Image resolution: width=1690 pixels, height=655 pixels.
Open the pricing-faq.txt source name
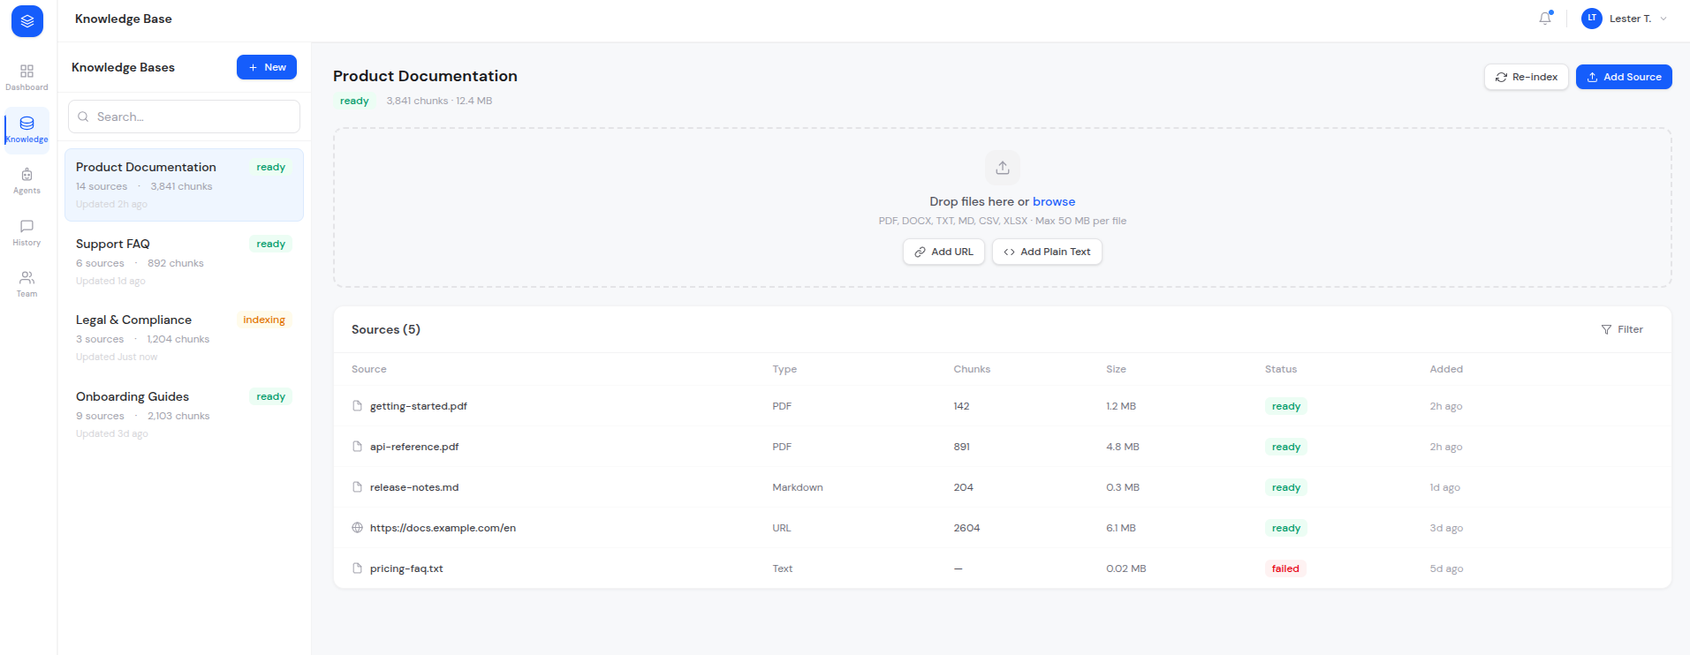click(x=406, y=568)
